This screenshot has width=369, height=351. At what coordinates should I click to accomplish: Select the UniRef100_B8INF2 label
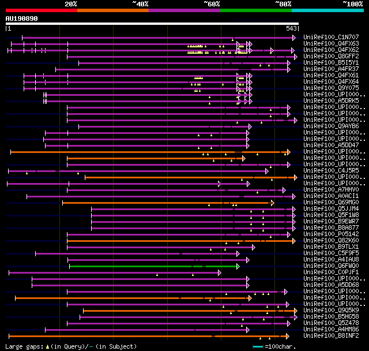[x=331, y=335]
